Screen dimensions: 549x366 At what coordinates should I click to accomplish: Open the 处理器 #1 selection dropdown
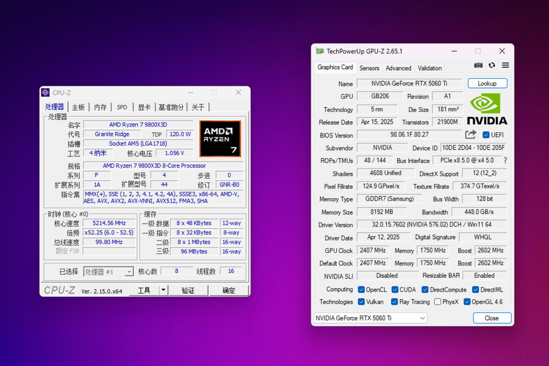pos(109,272)
